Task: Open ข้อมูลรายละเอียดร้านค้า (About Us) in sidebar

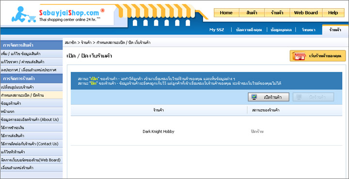Action: (x=31, y=119)
